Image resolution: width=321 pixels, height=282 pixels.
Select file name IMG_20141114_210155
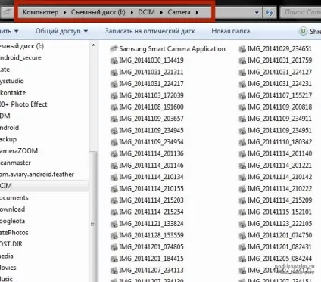(x=151, y=188)
